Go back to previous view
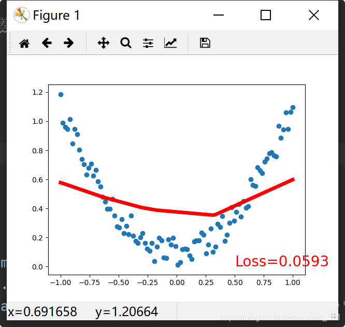345x327 pixels. (47, 42)
